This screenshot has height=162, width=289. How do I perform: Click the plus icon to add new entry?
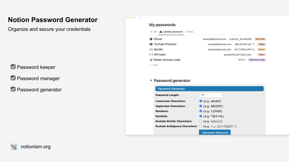coord(151,65)
